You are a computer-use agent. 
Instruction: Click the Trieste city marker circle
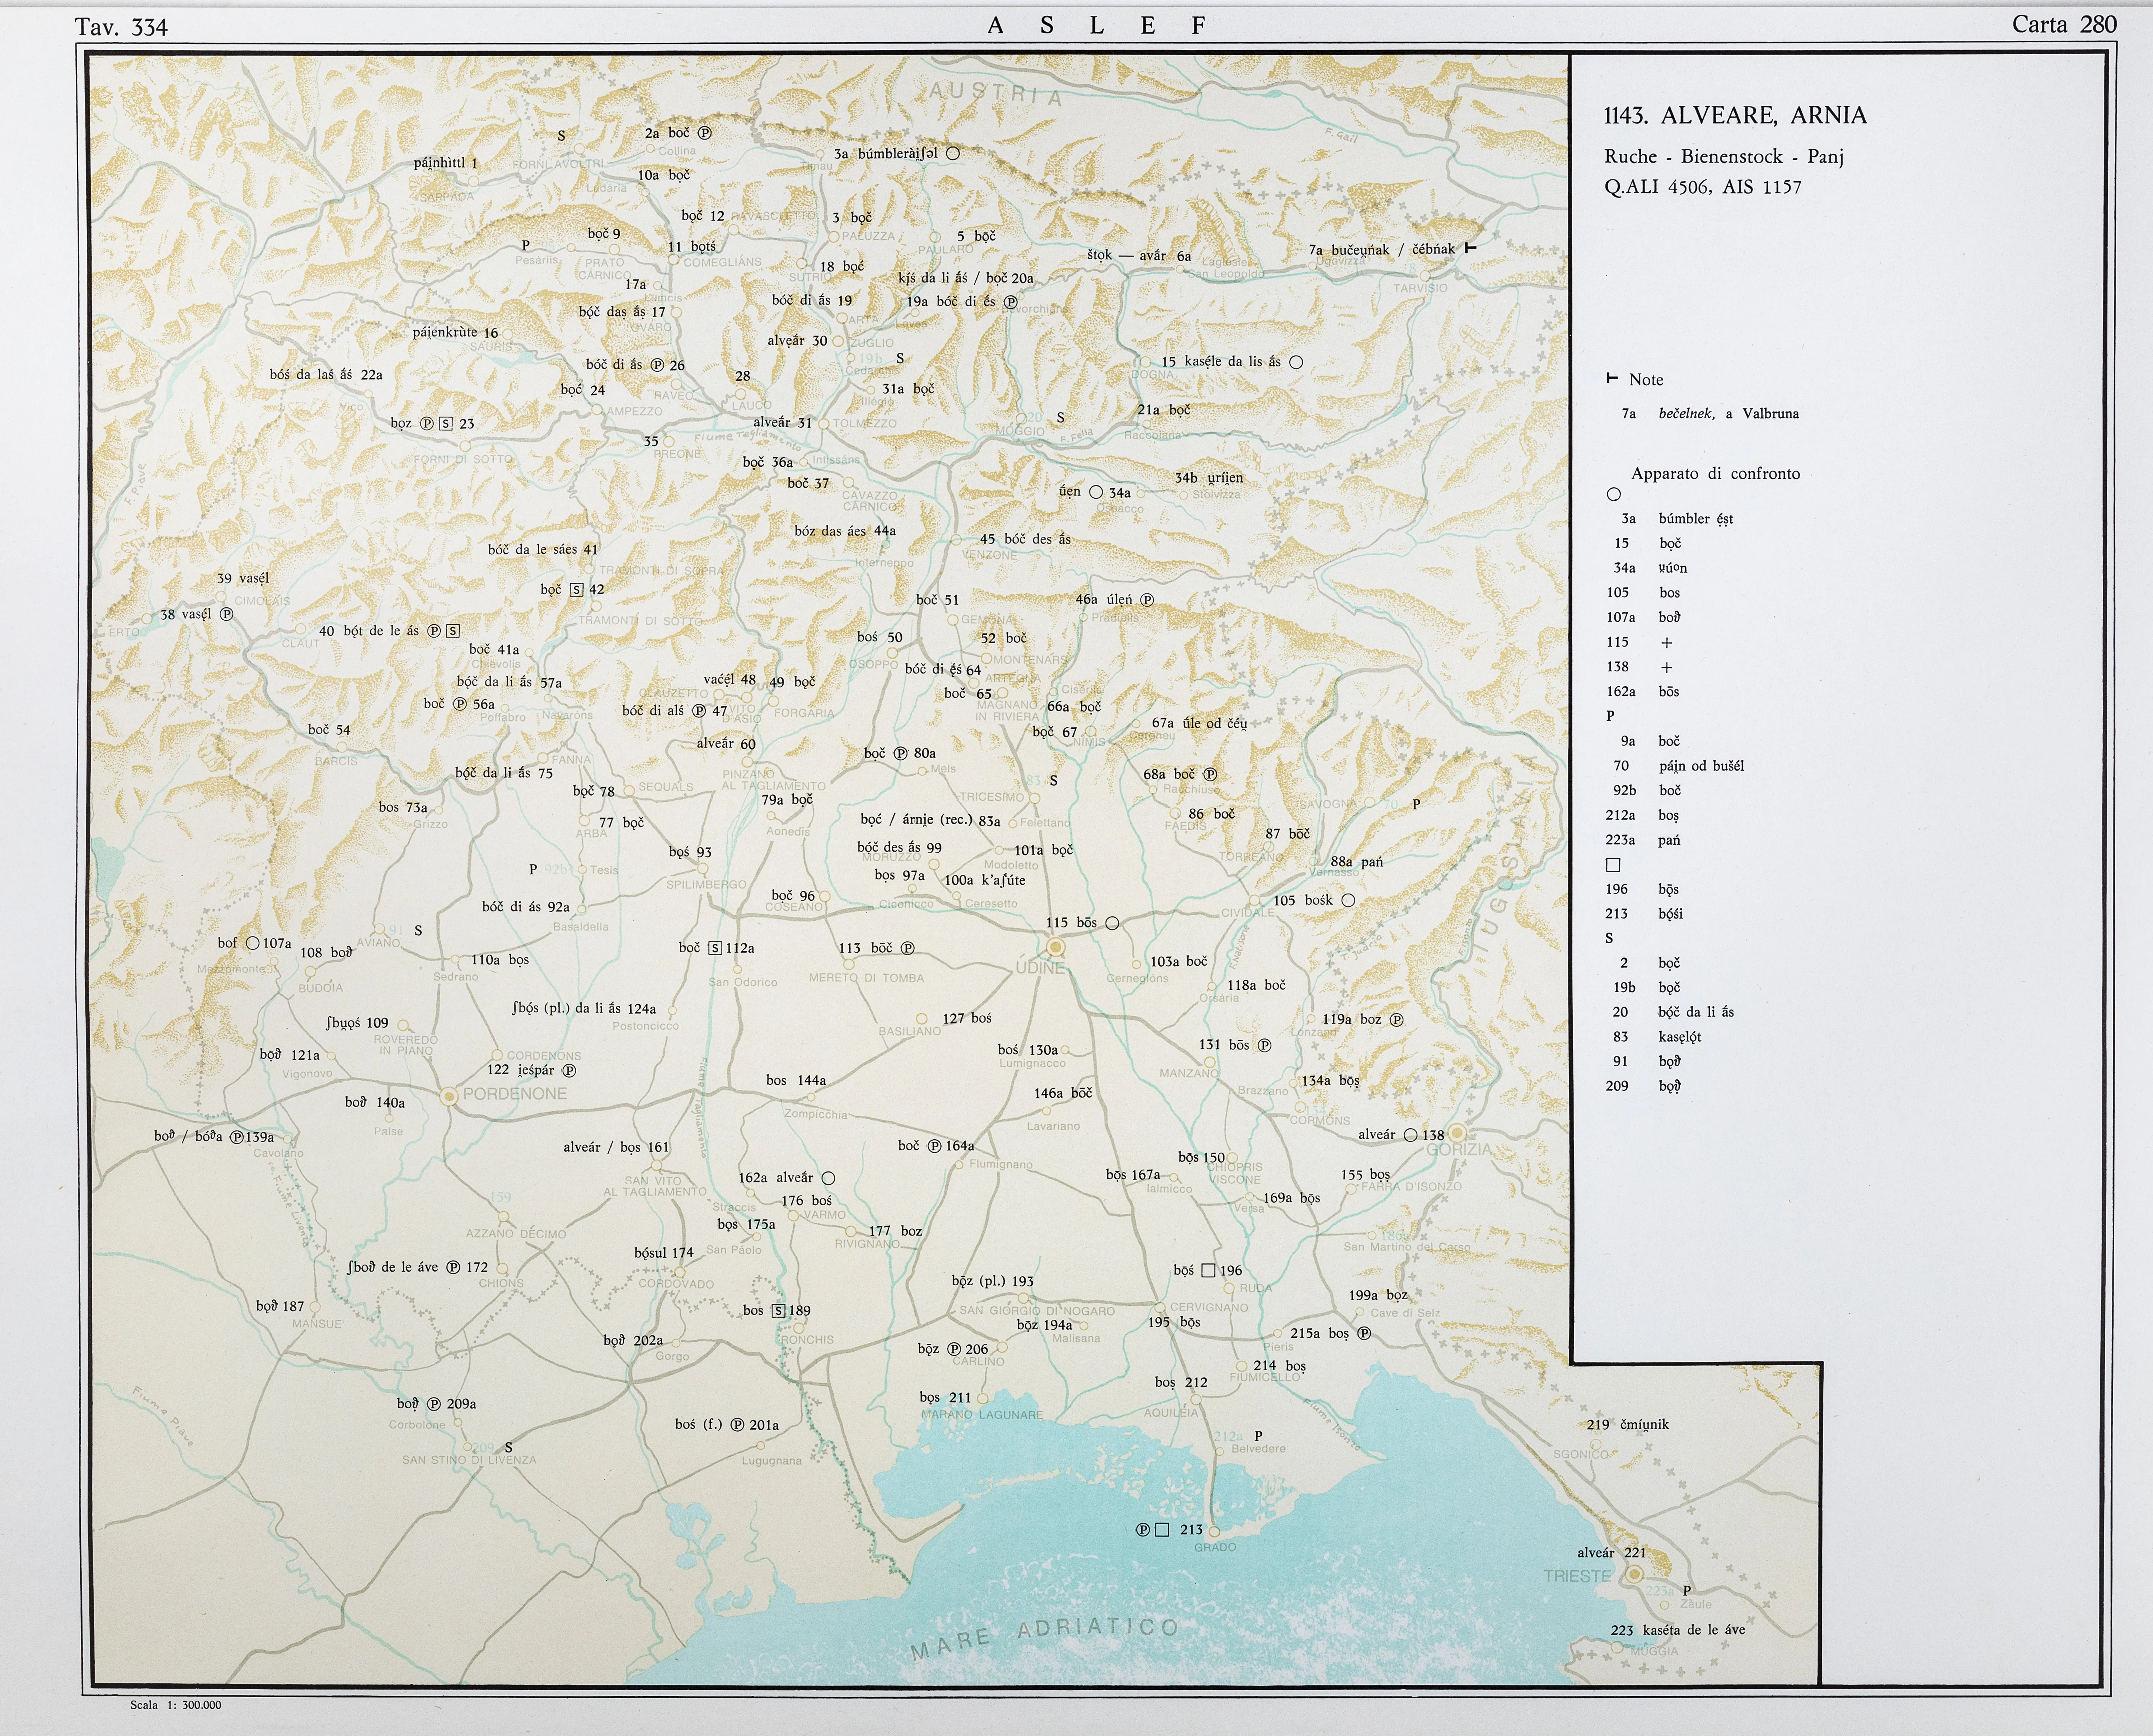point(1634,1574)
